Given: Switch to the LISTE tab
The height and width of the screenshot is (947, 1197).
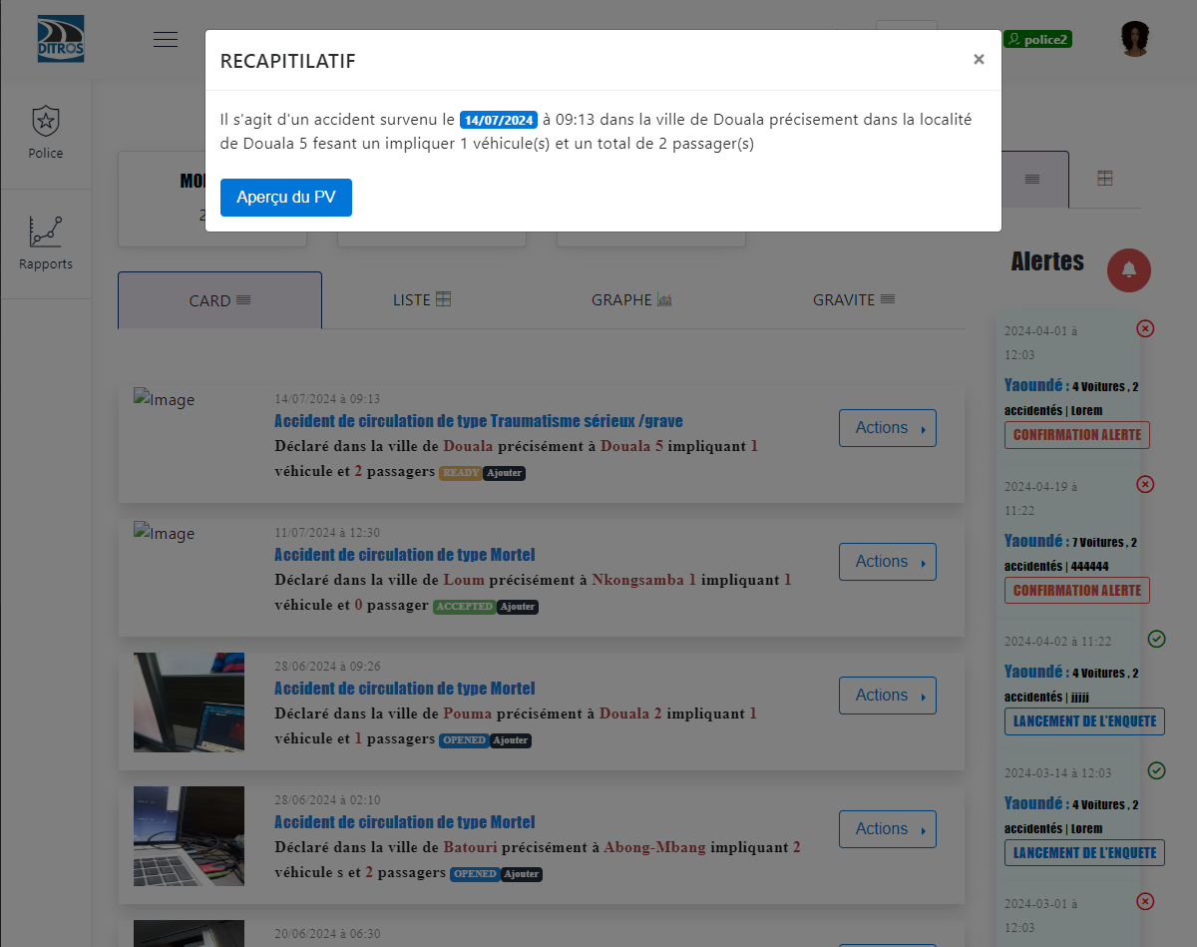Looking at the screenshot, I should pyautogui.click(x=422, y=299).
